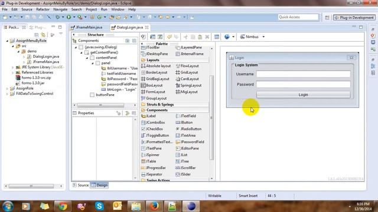Click the Quick Access search box

(298, 17)
